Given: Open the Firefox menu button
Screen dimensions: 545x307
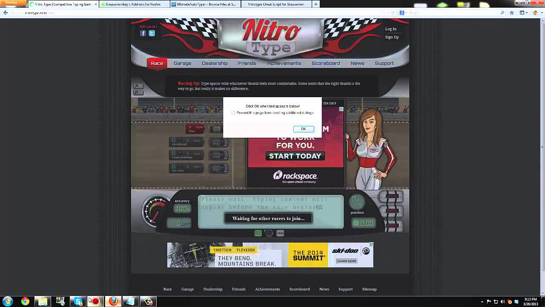Looking at the screenshot, I should click(13, 3).
